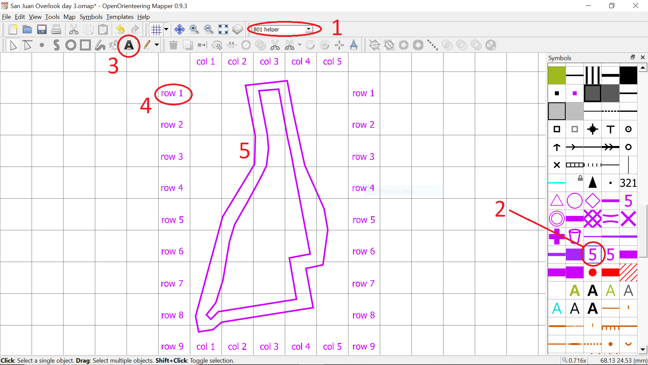Viewport: 648px width, 365px height.
Task: Open the Symbols menu
Action: click(x=91, y=17)
